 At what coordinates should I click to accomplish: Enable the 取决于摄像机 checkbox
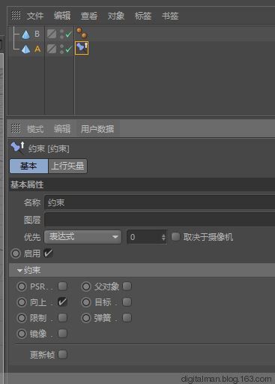[x=175, y=236]
